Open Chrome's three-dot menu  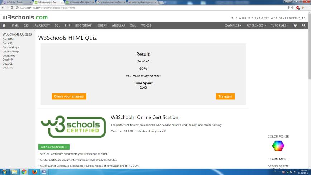308,8
